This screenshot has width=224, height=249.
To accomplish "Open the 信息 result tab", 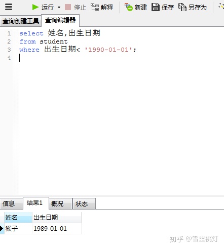I will click(x=11, y=203).
